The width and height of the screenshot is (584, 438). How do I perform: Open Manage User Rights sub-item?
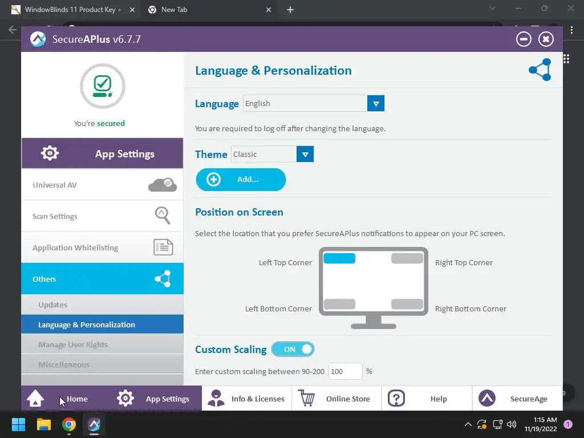tap(103, 344)
